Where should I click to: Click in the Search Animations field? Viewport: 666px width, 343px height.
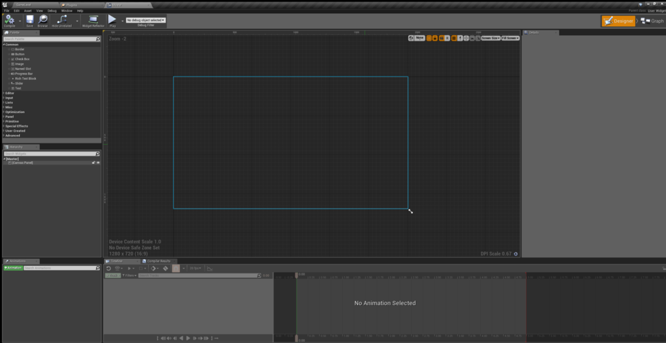tap(62, 269)
